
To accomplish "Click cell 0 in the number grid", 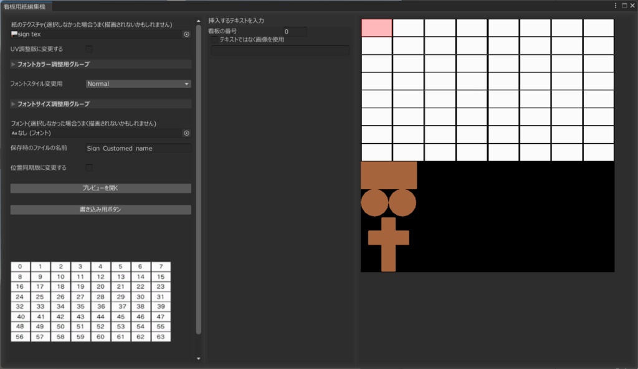I will 20,266.
